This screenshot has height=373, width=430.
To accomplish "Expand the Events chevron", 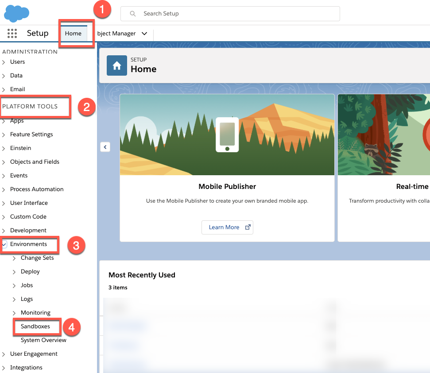I will click(x=4, y=176).
